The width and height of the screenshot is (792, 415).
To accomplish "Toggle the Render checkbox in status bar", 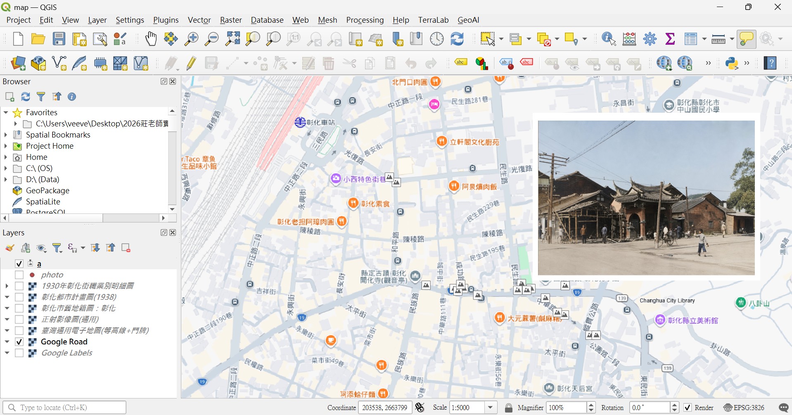I will click(x=688, y=408).
